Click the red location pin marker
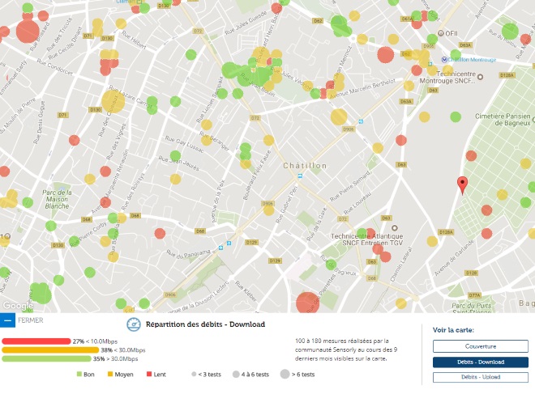 pos(462,184)
